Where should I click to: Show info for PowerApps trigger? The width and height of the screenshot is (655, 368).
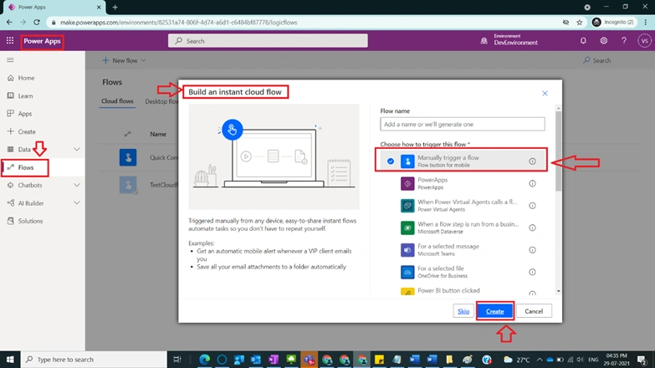[x=532, y=183]
